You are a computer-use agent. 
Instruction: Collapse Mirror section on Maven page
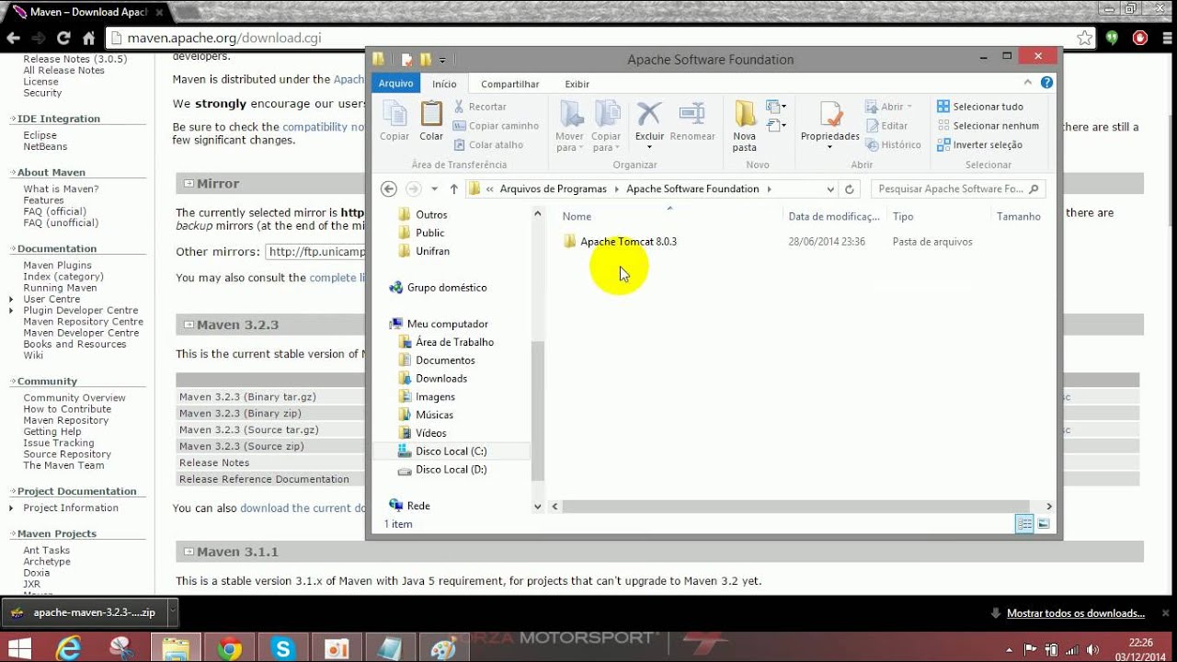(189, 184)
